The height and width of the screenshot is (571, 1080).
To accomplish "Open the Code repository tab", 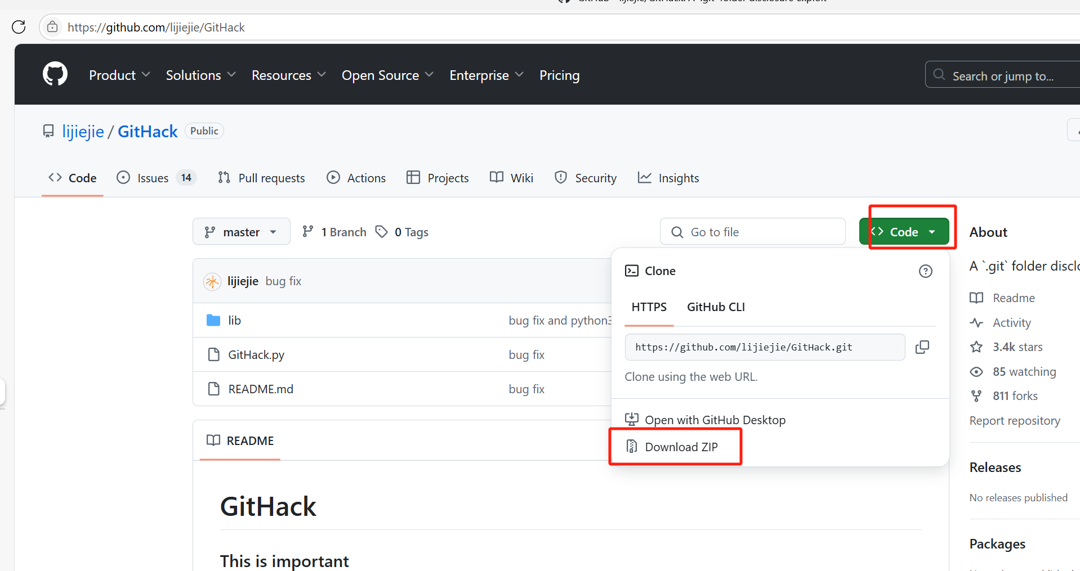I will [73, 178].
